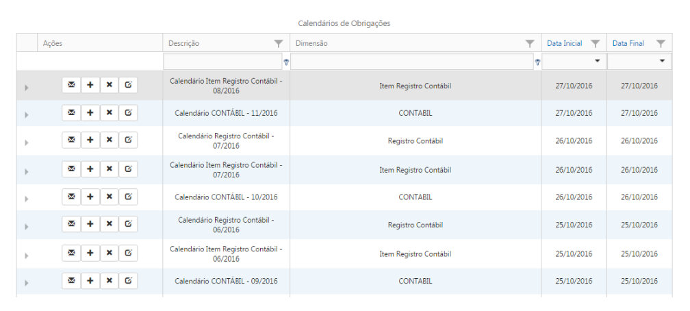Select cell 'Calendário CONTÁBIL - 09/2016'

tap(226, 281)
